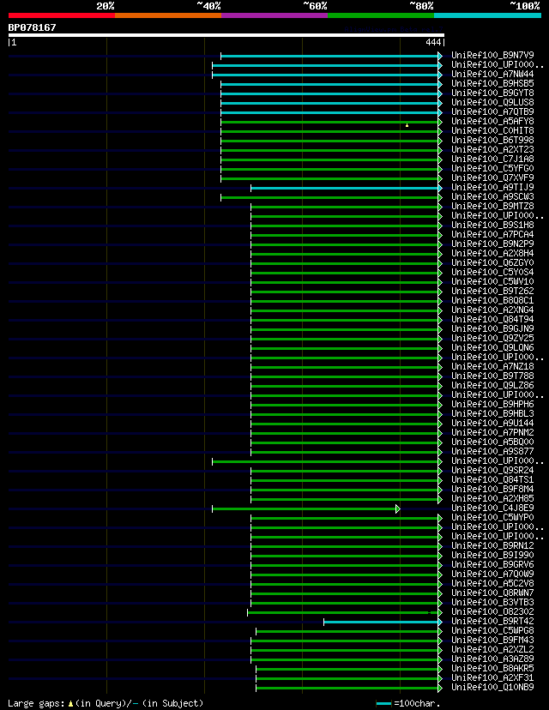Open hit UniRef100_A9TIJ9

coord(492,188)
